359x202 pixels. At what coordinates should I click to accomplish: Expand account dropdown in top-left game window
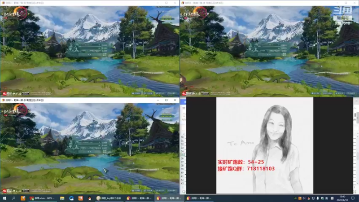[99, 45]
